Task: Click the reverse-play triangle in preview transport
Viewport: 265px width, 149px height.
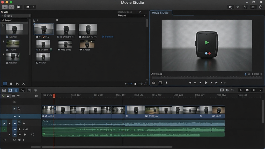Action: (190, 83)
